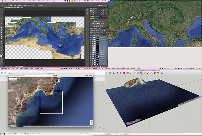Toggle airbrush mode in Photoshop options bar
This screenshot has width=202, height=136.
[34, 5]
